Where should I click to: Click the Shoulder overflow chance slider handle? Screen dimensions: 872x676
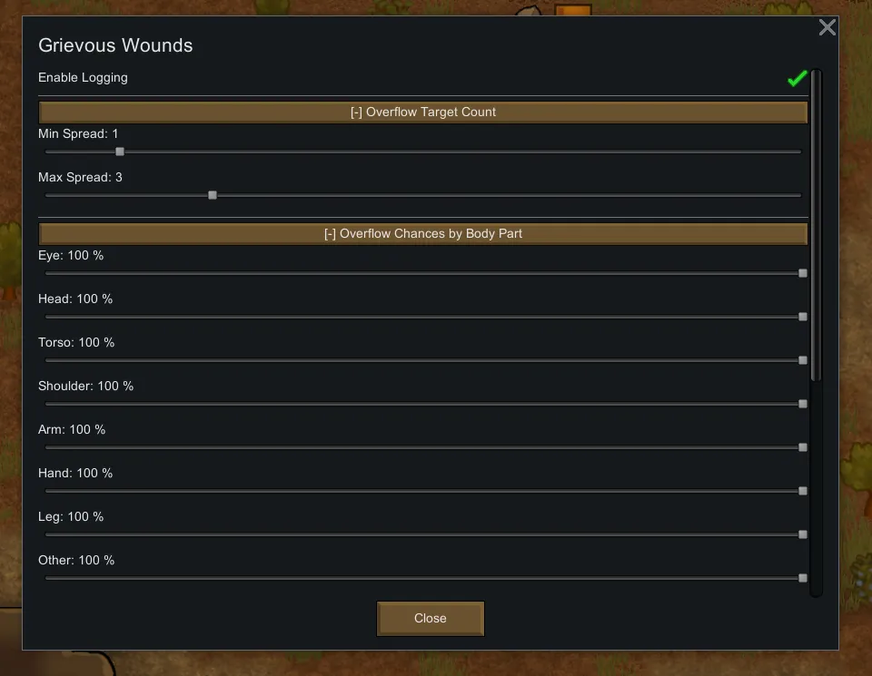pos(803,404)
